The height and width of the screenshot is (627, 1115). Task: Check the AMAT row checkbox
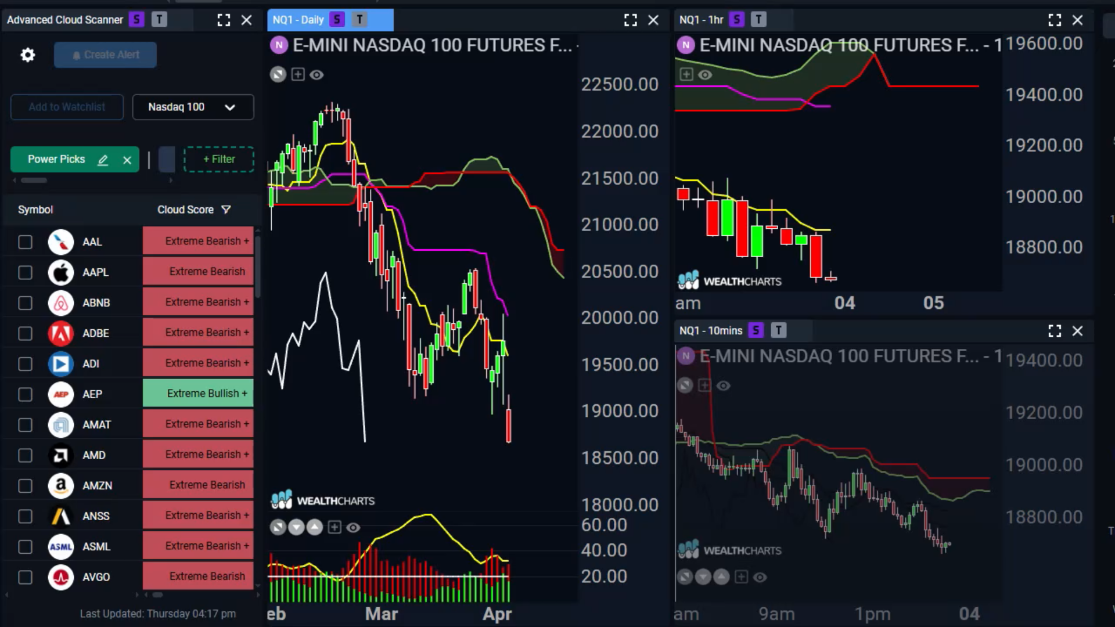pos(25,425)
